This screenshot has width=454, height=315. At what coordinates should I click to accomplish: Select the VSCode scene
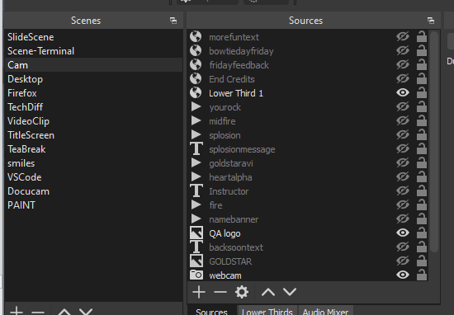[x=94, y=177]
